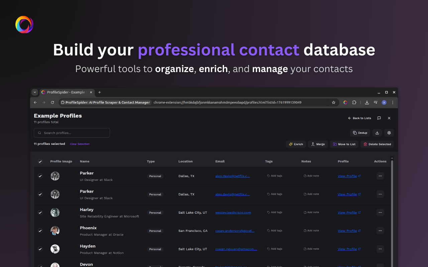
Task: Open the browser three-dot menu
Action: point(393,102)
